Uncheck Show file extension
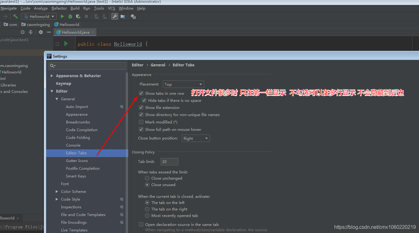The height and width of the screenshot is (233, 419). (141, 107)
